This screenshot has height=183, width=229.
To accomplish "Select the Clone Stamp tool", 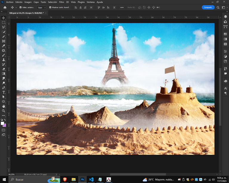I will (4, 60).
